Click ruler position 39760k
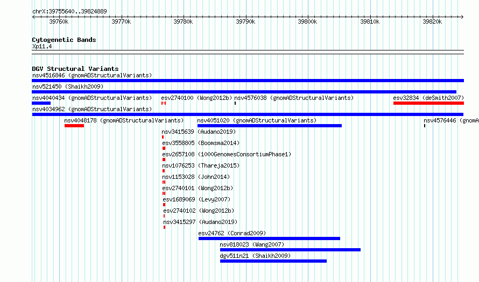The image size is (479, 282). pos(59,21)
